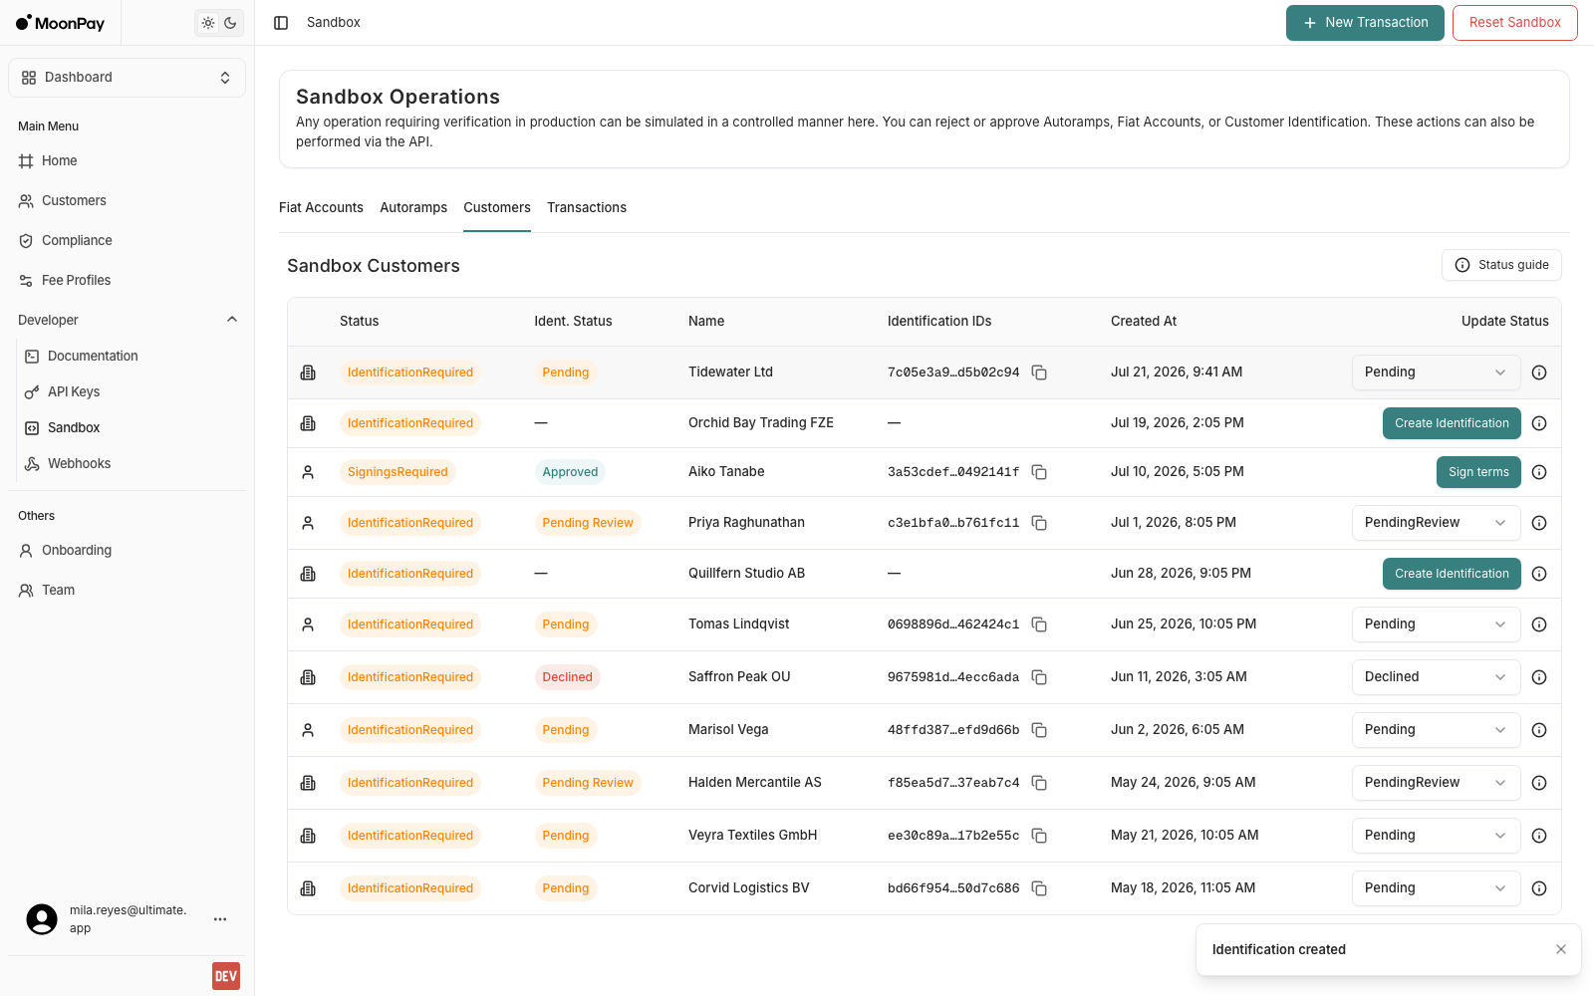
Task: Click Reset Sandbox button
Action: point(1514,23)
